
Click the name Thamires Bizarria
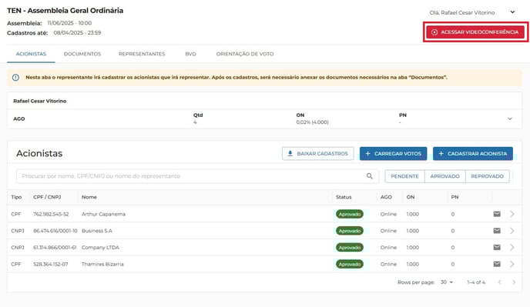[x=102, y=264]
